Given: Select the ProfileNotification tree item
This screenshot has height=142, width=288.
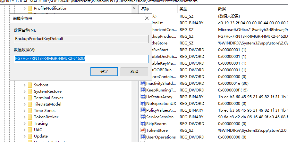Looking at the screenshot, I should tap(50, 8).
